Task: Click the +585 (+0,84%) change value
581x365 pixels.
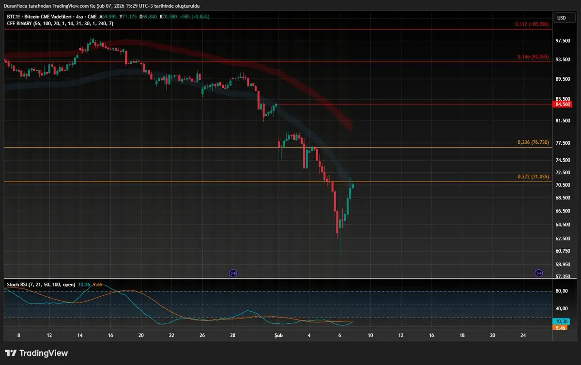Action: (x=194, y=16)
